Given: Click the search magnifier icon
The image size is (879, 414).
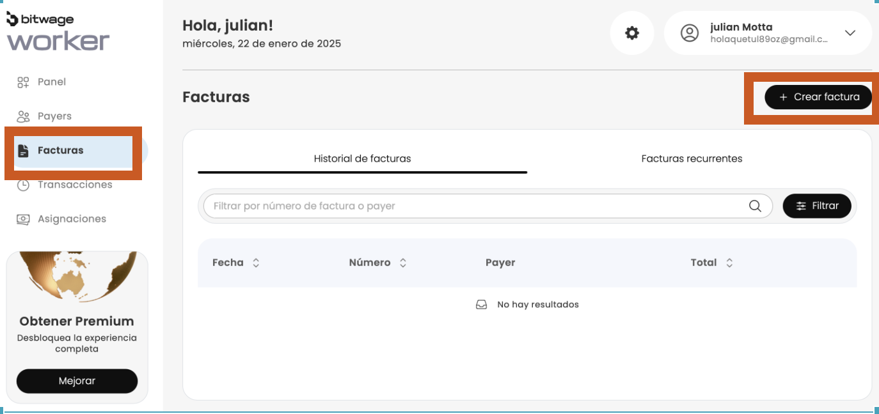Looking at the screenshot, I should pyautogui.click(x=755, y=206).
